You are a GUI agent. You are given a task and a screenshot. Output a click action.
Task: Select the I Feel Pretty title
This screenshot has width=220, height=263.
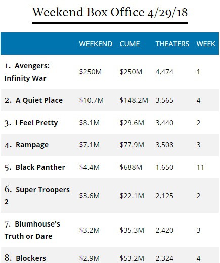[x=36, y=123]
